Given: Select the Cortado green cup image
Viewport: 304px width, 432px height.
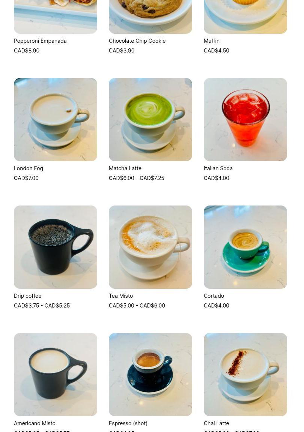Looking at the screenshot, I should 245,247.
